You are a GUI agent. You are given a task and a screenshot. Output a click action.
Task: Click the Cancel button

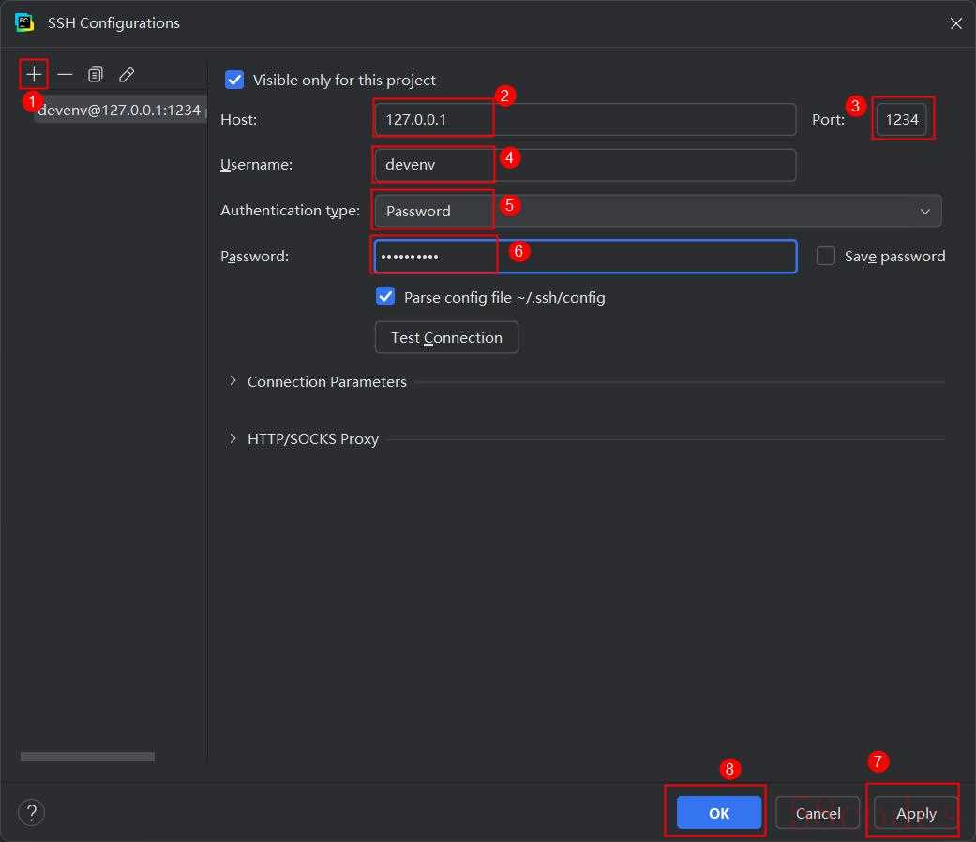tap(818, 813)
